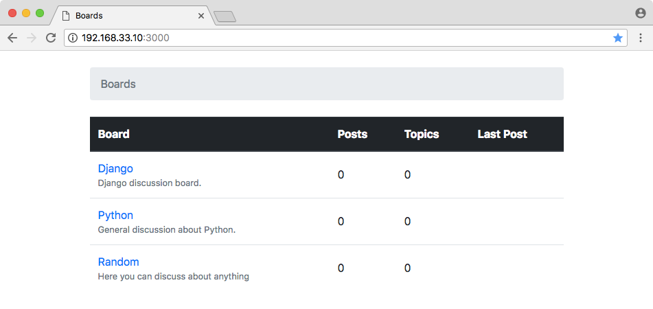Open the user profile icon

(x=641, y=13)
